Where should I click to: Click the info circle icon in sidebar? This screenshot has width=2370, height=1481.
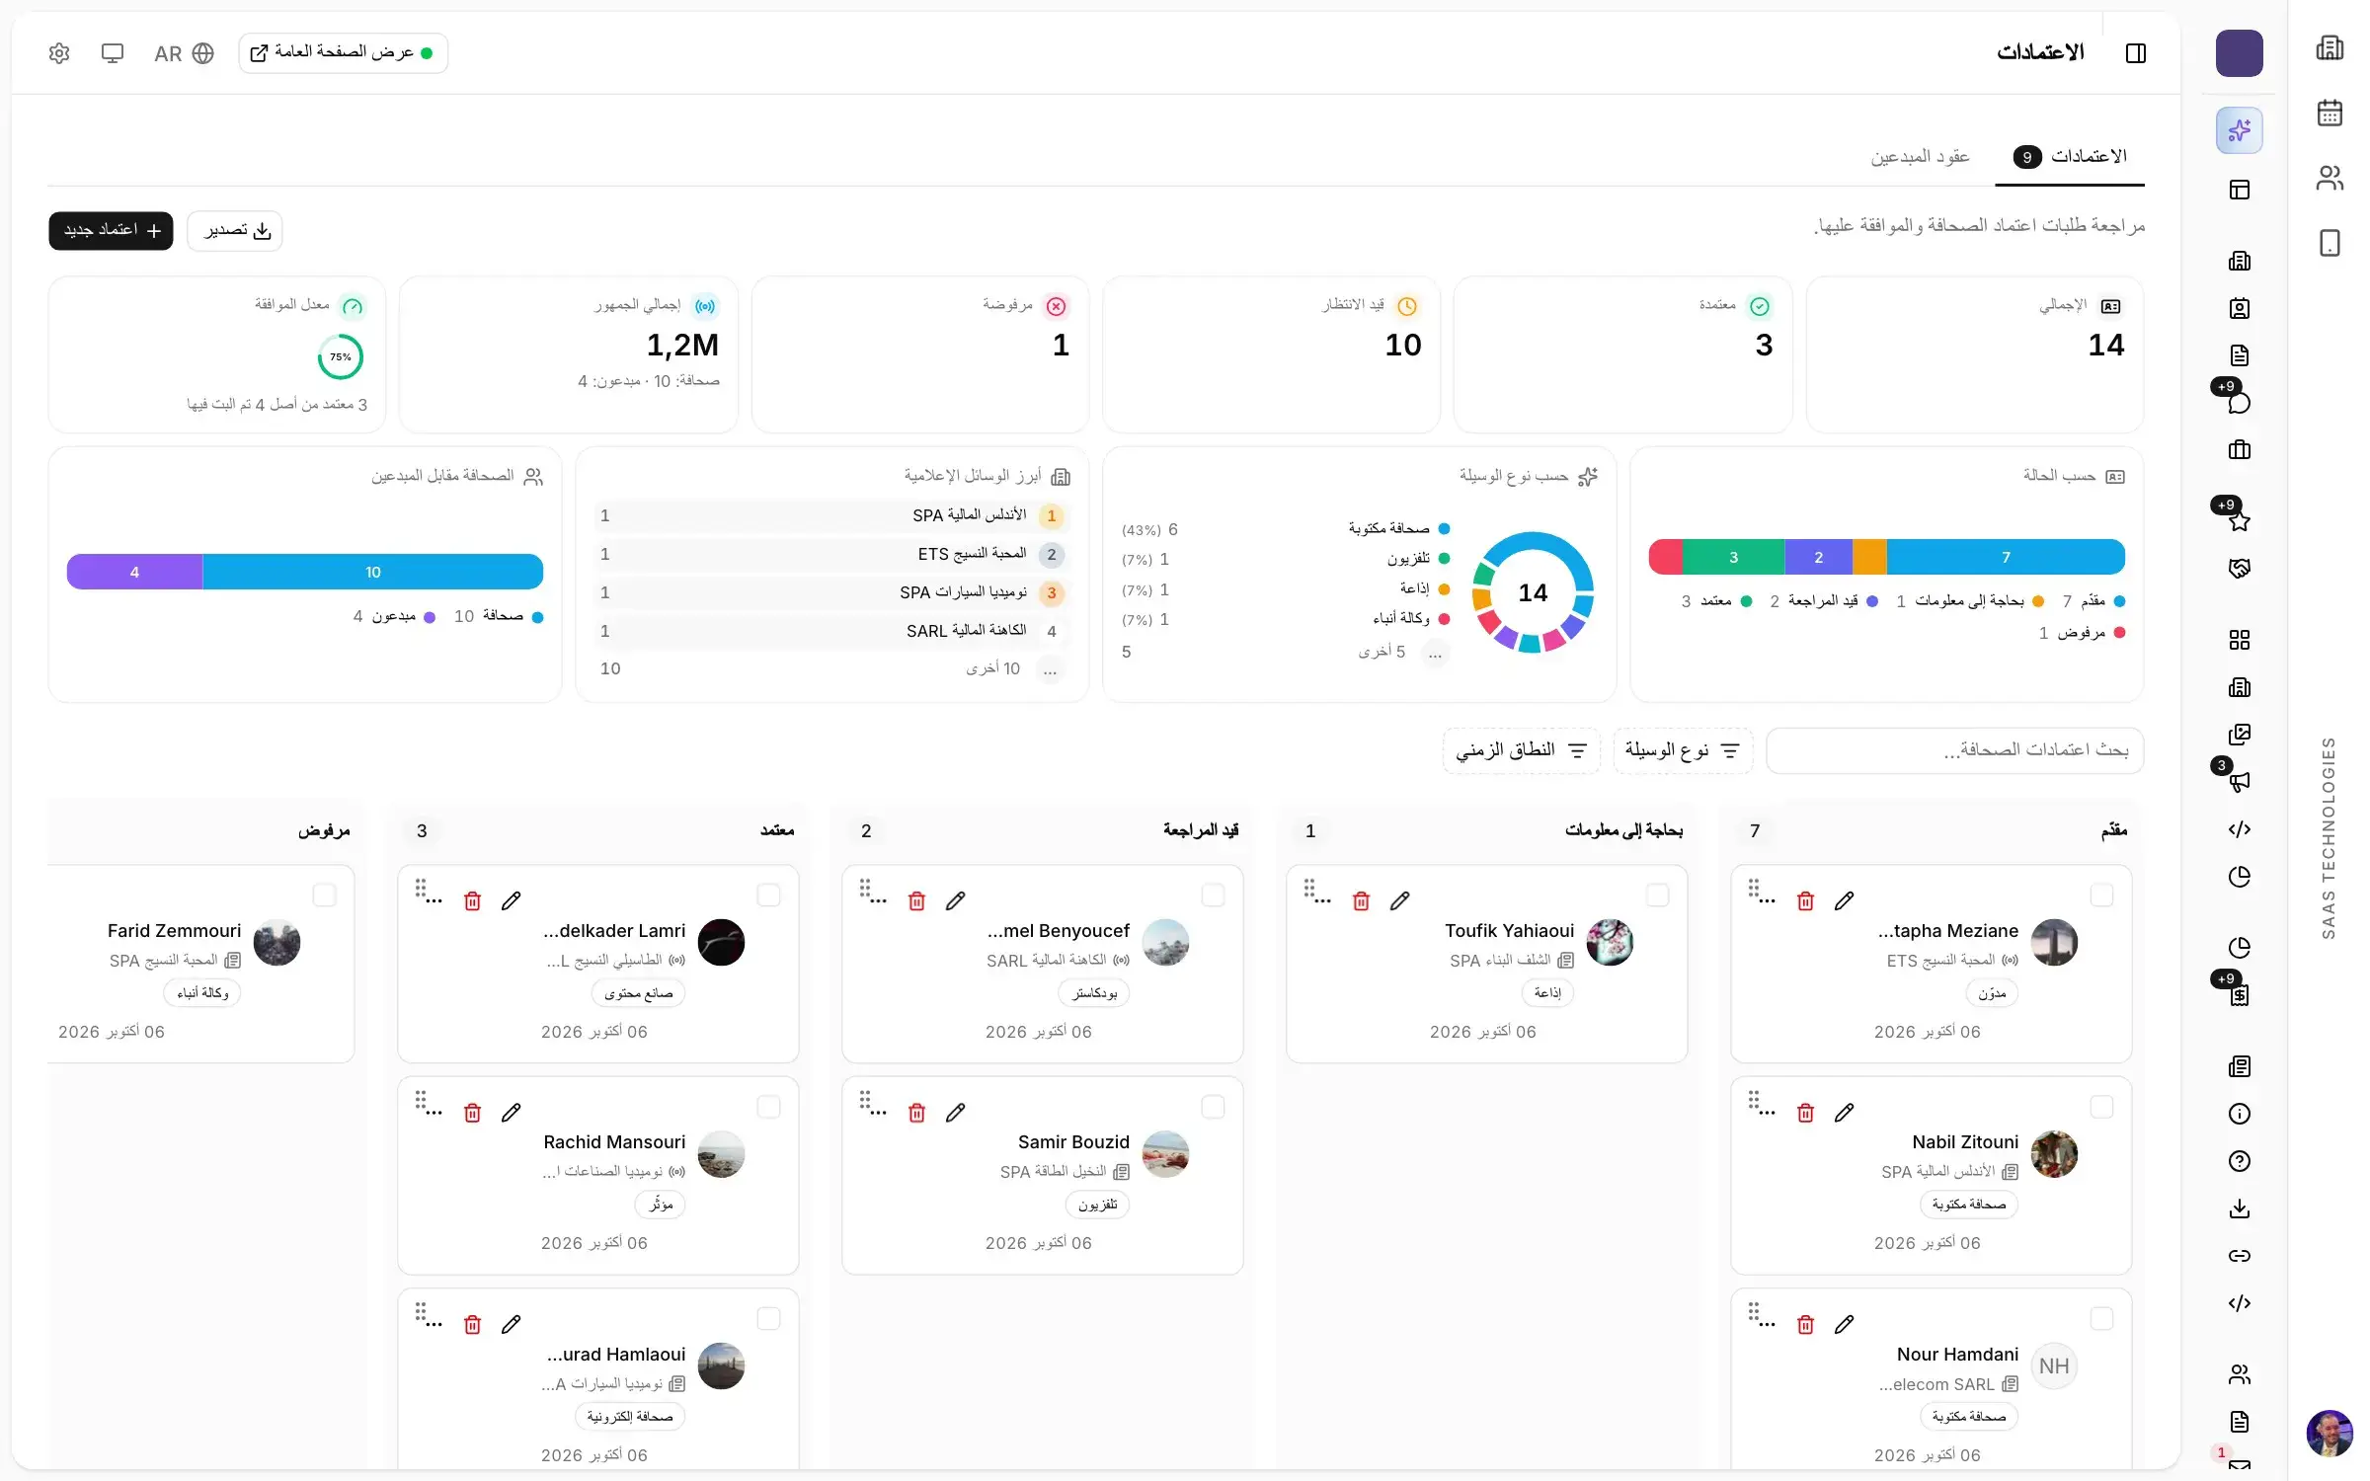pos(2239,1114)
